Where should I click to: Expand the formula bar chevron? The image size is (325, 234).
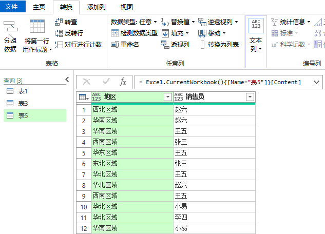[316, 82]
